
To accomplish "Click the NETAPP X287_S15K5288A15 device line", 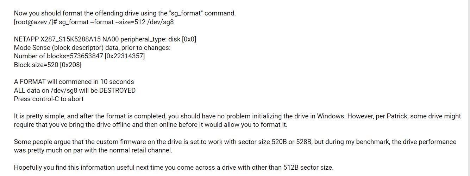I will (x=105, y=39).
